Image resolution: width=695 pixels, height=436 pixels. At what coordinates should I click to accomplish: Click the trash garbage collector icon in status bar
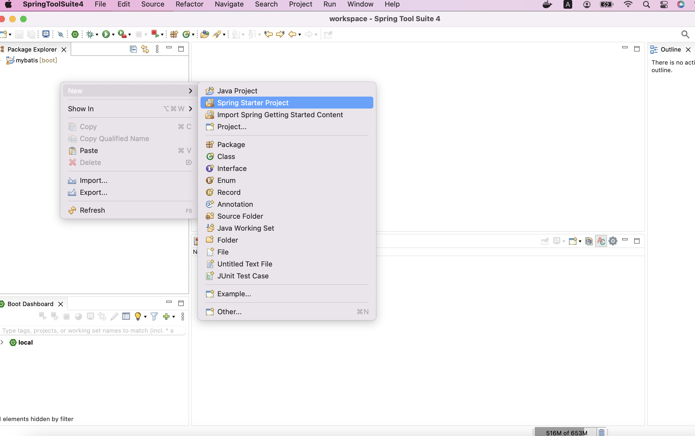tap(602, 432)
